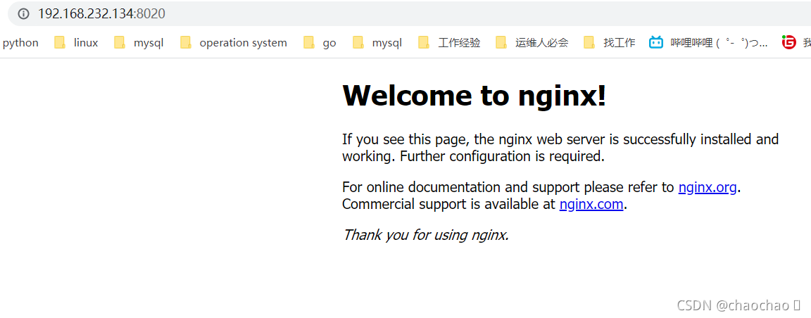This screenshot has width=811, height=318.
Task: Click the bilibili TV icon
Action: (x=656, y=42)
